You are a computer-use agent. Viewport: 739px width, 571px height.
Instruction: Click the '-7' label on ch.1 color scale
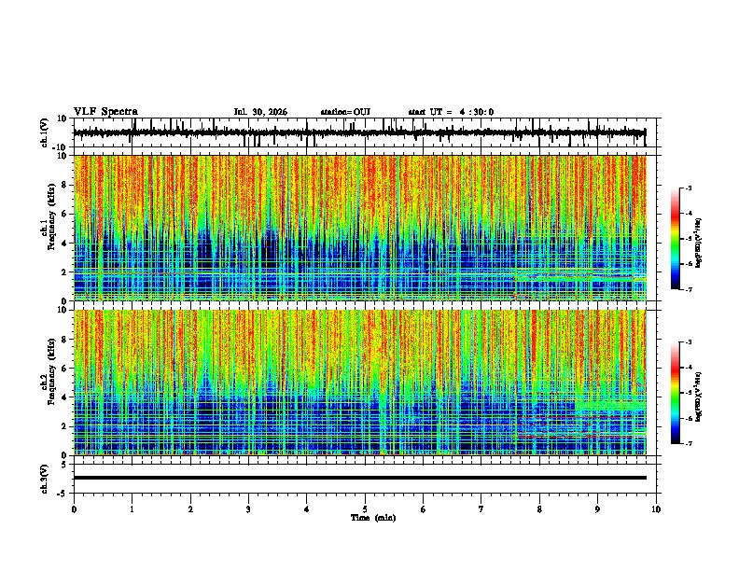pyautogui.click(x=689, y=289)
